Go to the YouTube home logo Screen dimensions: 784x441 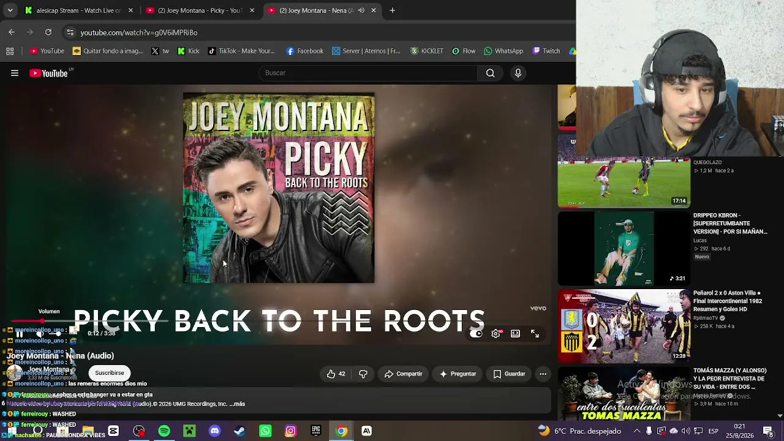48,73
